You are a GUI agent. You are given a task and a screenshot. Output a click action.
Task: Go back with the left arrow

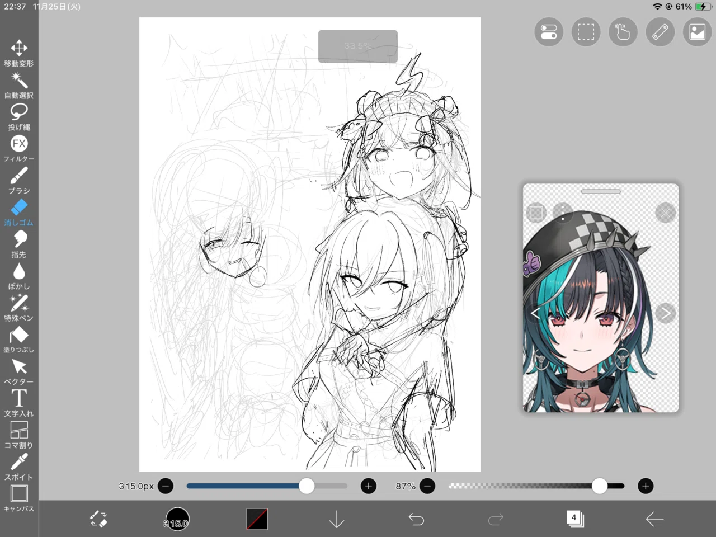[654, 519]
